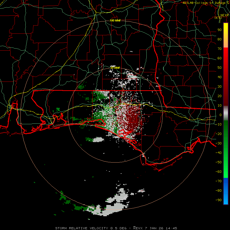This screenshot has height=230, width=230.
Task: Click the -70 value on velocity scale
Action: pyautogui.click(x=218, y=181)
